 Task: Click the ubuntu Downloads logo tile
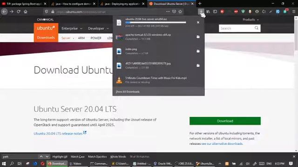(x=46, y=32)
